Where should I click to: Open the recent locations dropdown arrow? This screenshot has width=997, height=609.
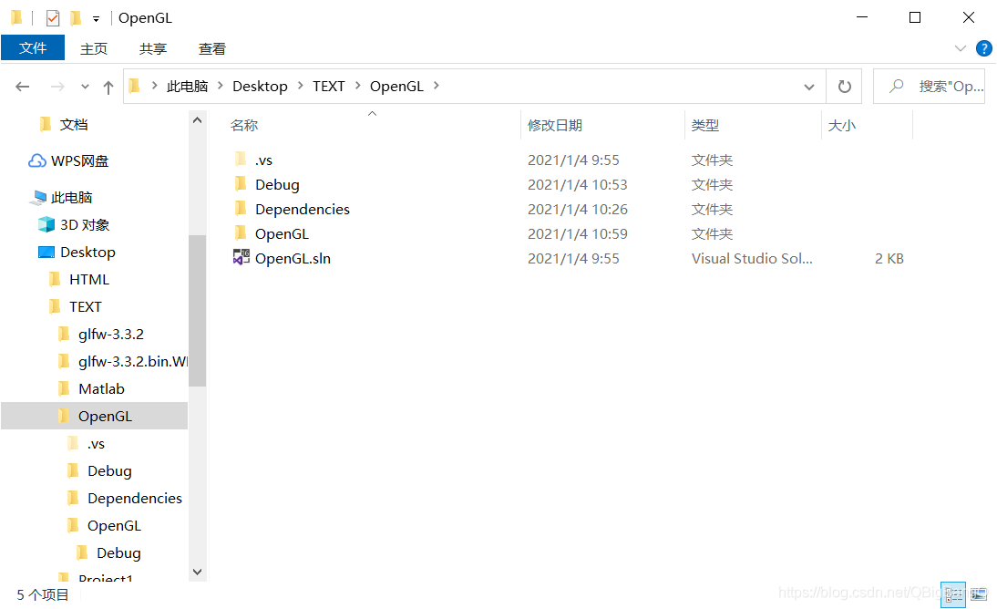coord(85,87)
